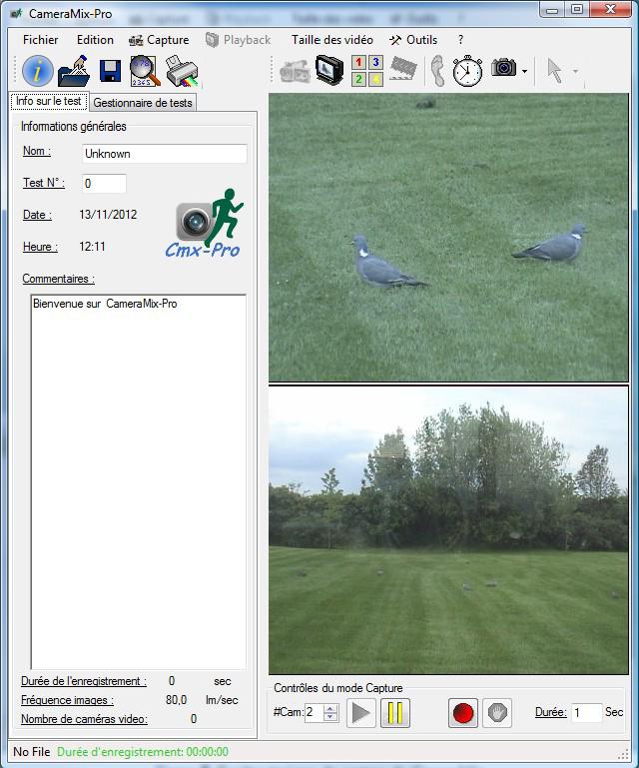Open the Playback menu
639x768 pixels.
(239, 40)
